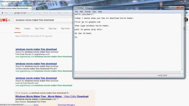The height and width of the screenshot is (106, 189).
Task: Click Notepad vertical scrollbar up arrow
Action: [182, 15]
